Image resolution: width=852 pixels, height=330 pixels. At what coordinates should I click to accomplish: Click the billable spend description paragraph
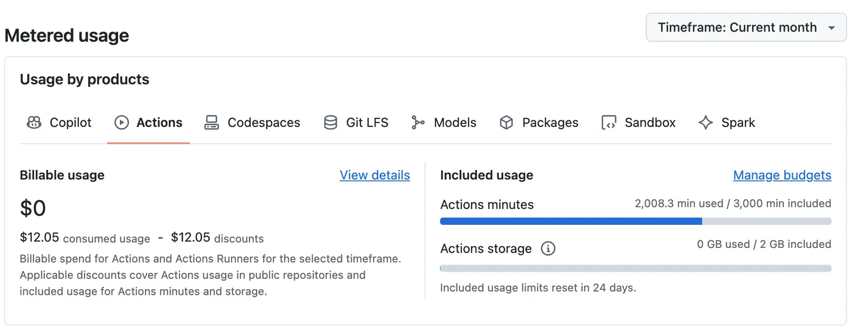pos(211,275)
